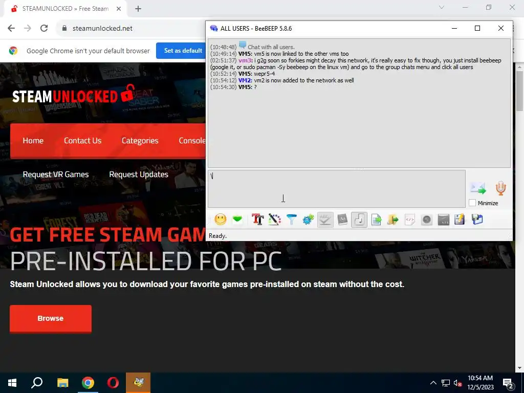Click the send folder icon
This screenshot has height=393, width=524.
click(393, 220)
